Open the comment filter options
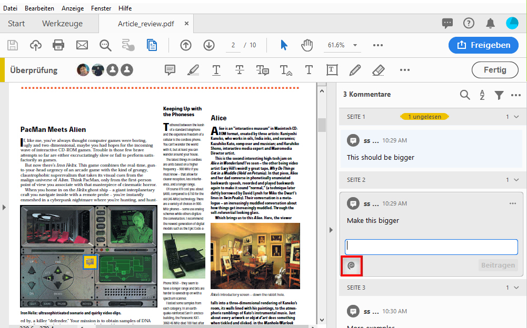This screenshot has width=527, height=328. pos(499,95)
